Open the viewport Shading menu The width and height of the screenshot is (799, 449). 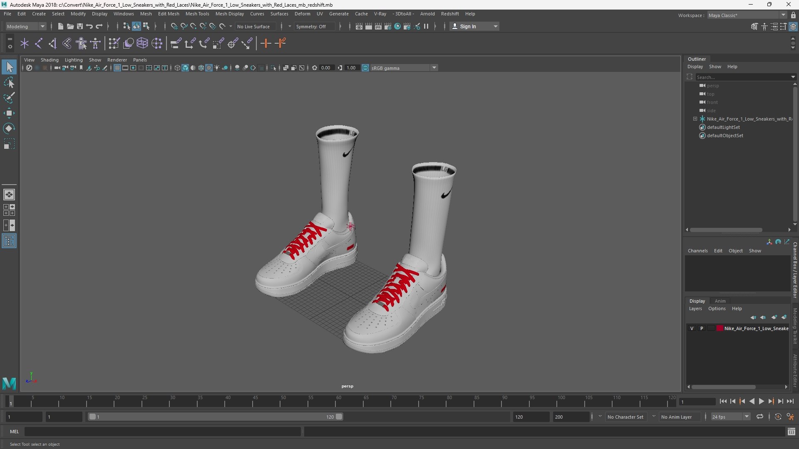point(50,60)
